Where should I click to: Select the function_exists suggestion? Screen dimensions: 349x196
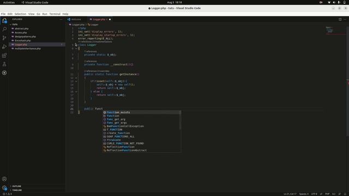142,113
